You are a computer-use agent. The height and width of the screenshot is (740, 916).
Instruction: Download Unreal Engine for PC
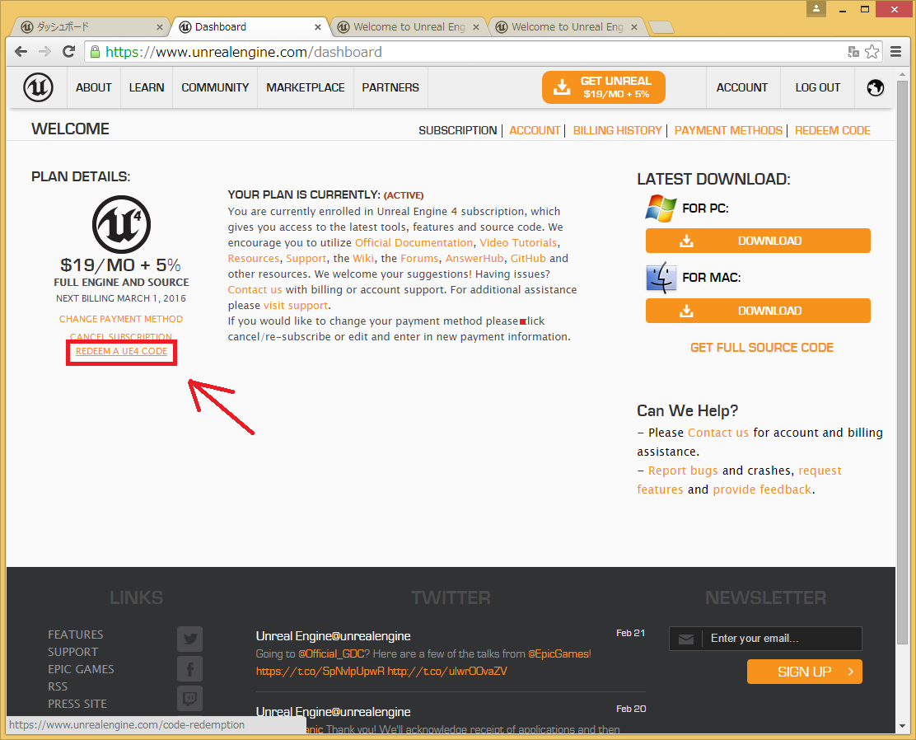point(758,241)
